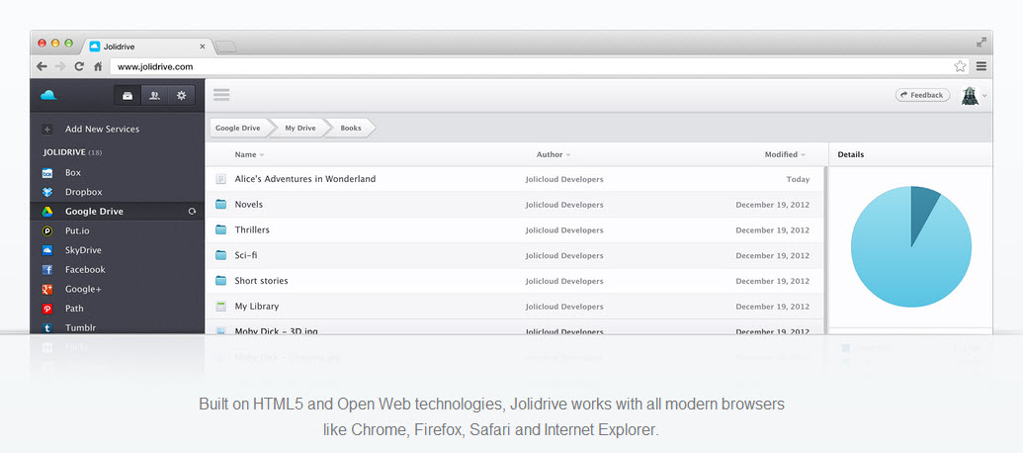Open the Facebook service label

(85, 270)
